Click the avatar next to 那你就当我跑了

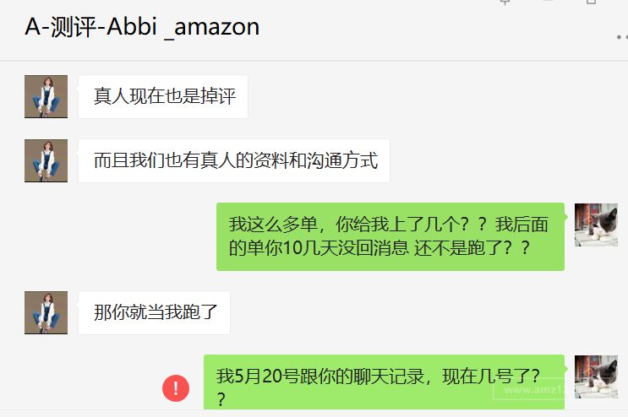point(46,312)
